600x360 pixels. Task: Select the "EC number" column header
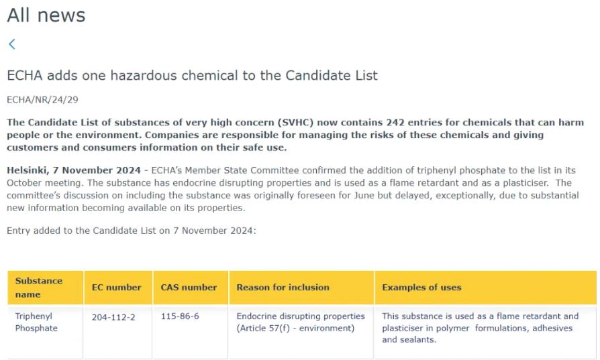tap(117, 288)
